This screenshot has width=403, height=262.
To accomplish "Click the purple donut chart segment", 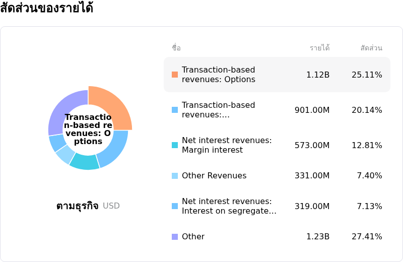I will [64, 108].
